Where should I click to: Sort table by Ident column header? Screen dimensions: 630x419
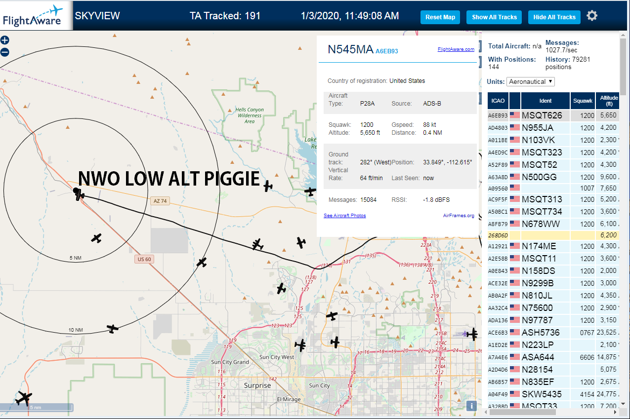coord(546,101)
